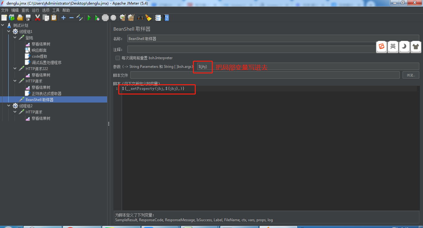
Task: Open the 查找 menu
Action: (x=25, y=10)
